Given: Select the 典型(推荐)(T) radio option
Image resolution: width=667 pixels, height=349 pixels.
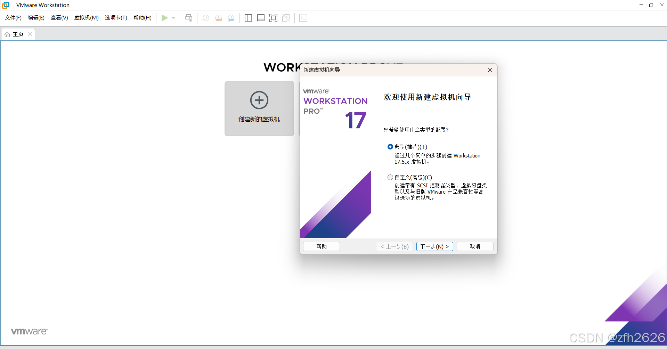Looking at the screenshot, I should 390,147.
